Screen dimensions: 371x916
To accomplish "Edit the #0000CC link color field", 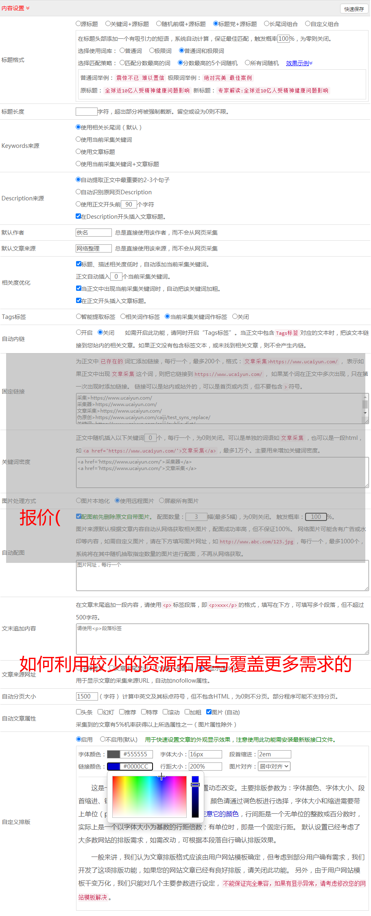I will click(137, 767).
